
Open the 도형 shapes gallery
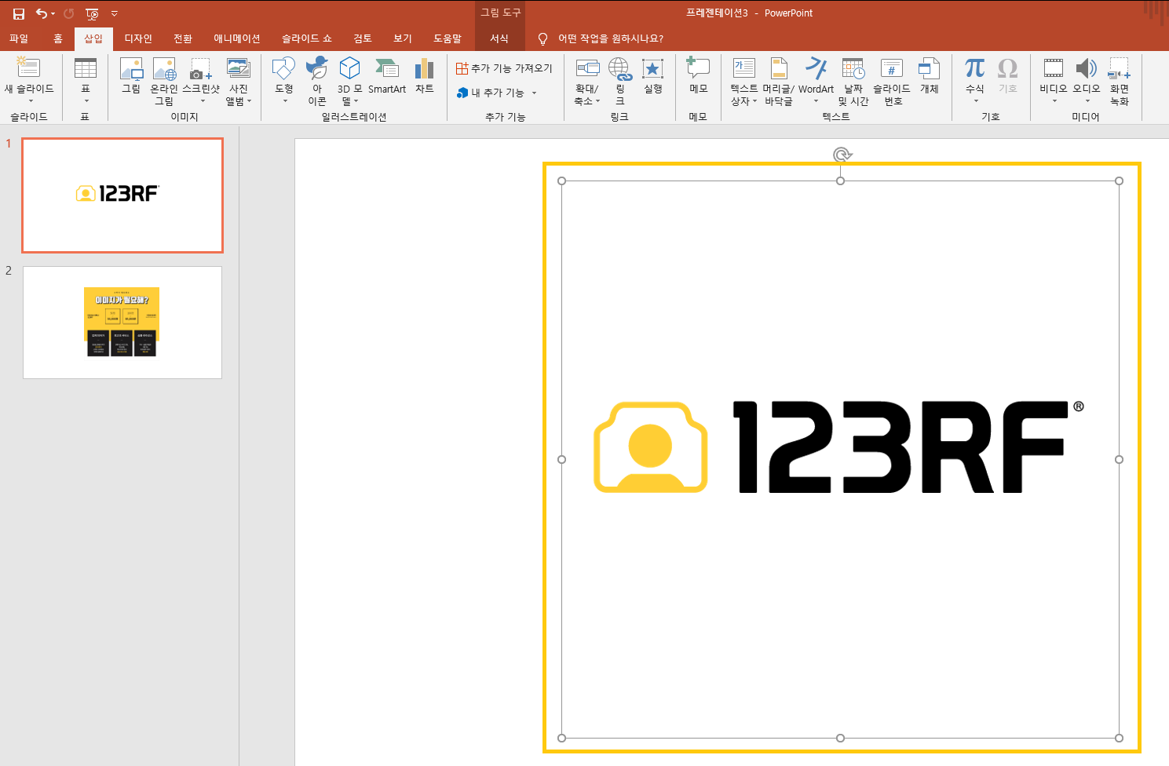click(x=284, y=81)
